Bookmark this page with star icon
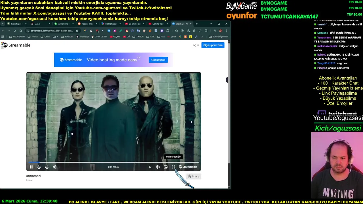The image size is (363, 204). click(77, 31)
